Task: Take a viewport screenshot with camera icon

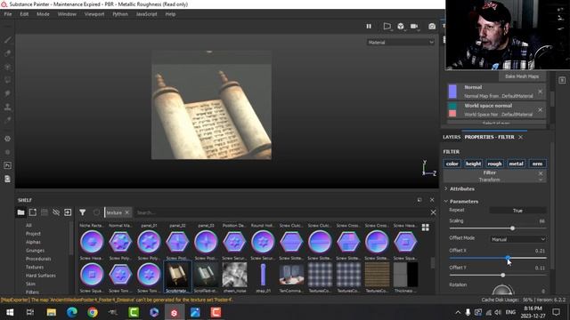Action: point(432,26)
